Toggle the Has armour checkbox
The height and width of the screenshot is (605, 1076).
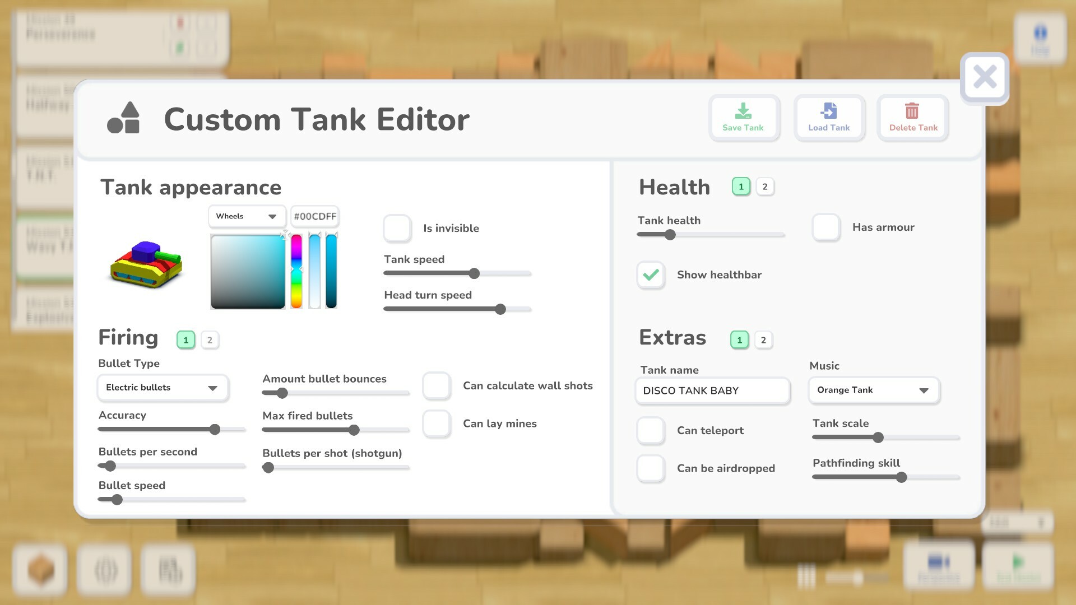click(x=826, y=227)
